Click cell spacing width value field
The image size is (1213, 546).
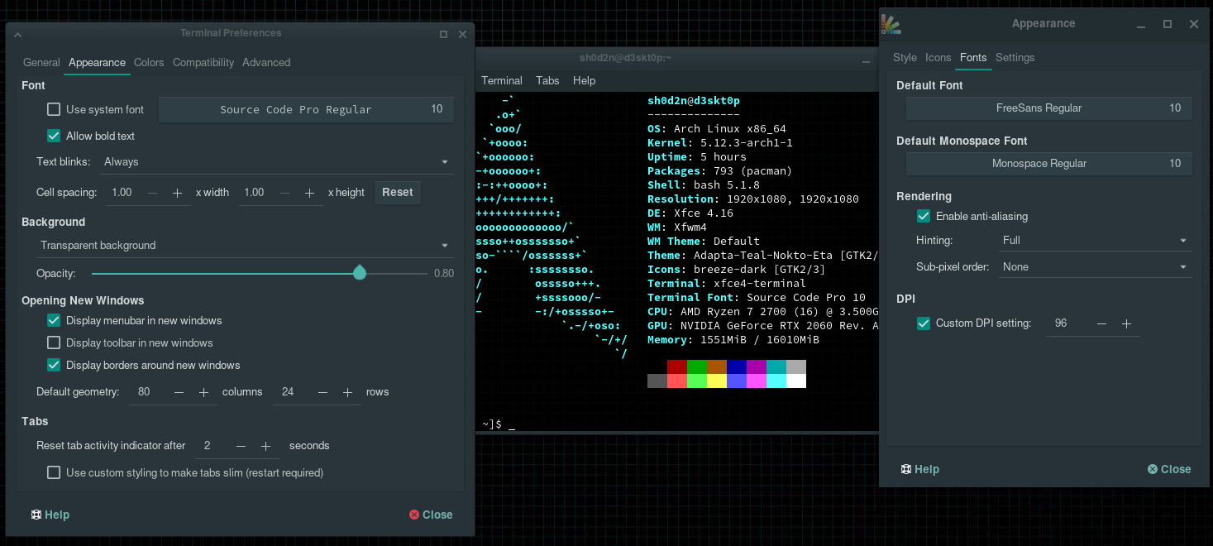point(124,193)
